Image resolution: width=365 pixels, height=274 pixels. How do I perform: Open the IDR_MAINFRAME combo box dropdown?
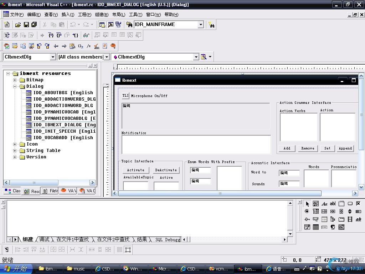[x=201, y=25]
